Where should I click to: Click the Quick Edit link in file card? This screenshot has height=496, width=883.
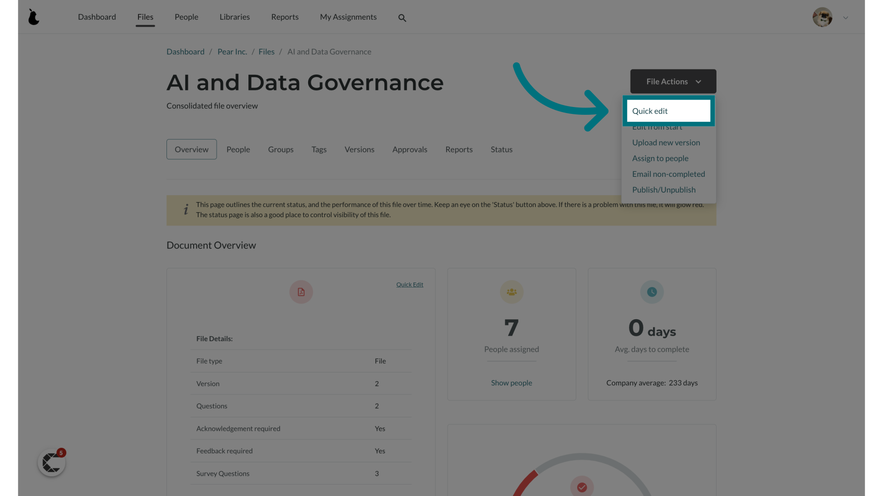[410, 285]
